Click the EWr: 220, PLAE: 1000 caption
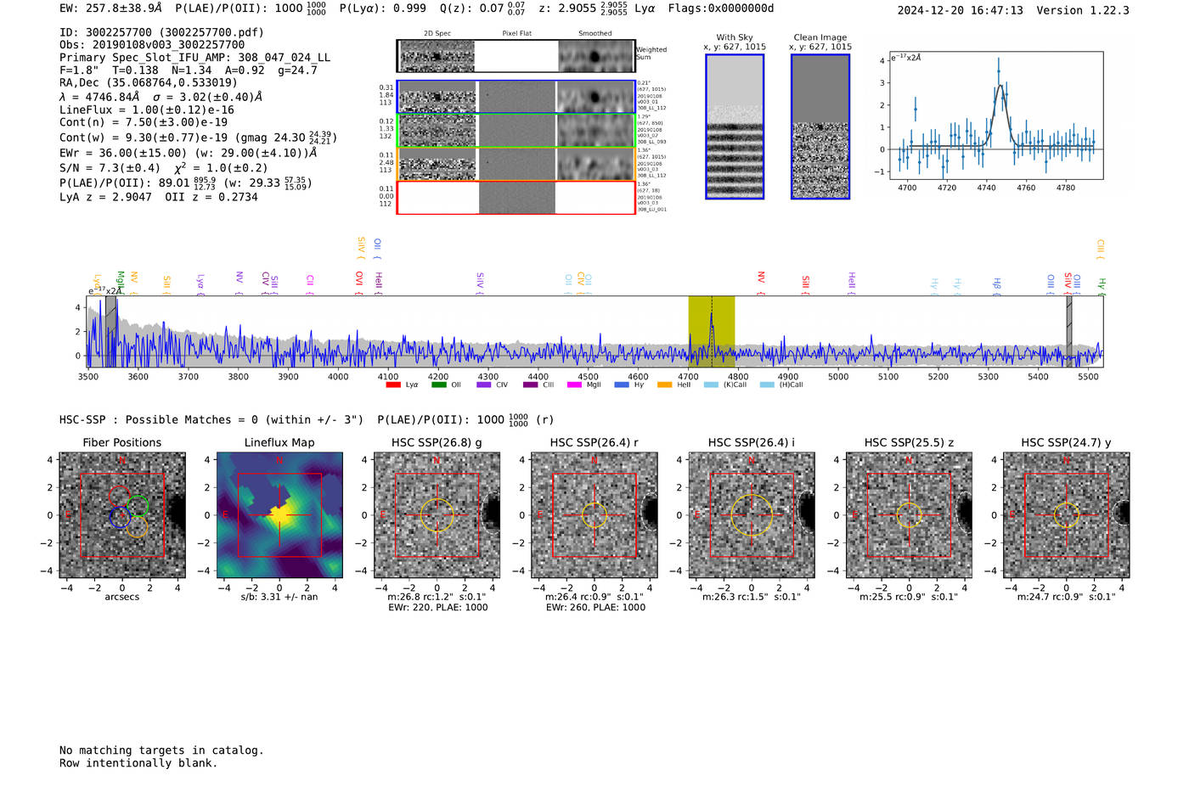This screenshot has width=1189, height=809. (437, 608)
